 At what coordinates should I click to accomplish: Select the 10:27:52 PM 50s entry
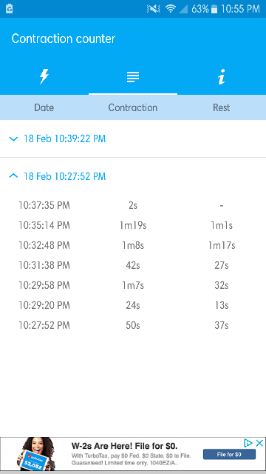tap(133, 325)
